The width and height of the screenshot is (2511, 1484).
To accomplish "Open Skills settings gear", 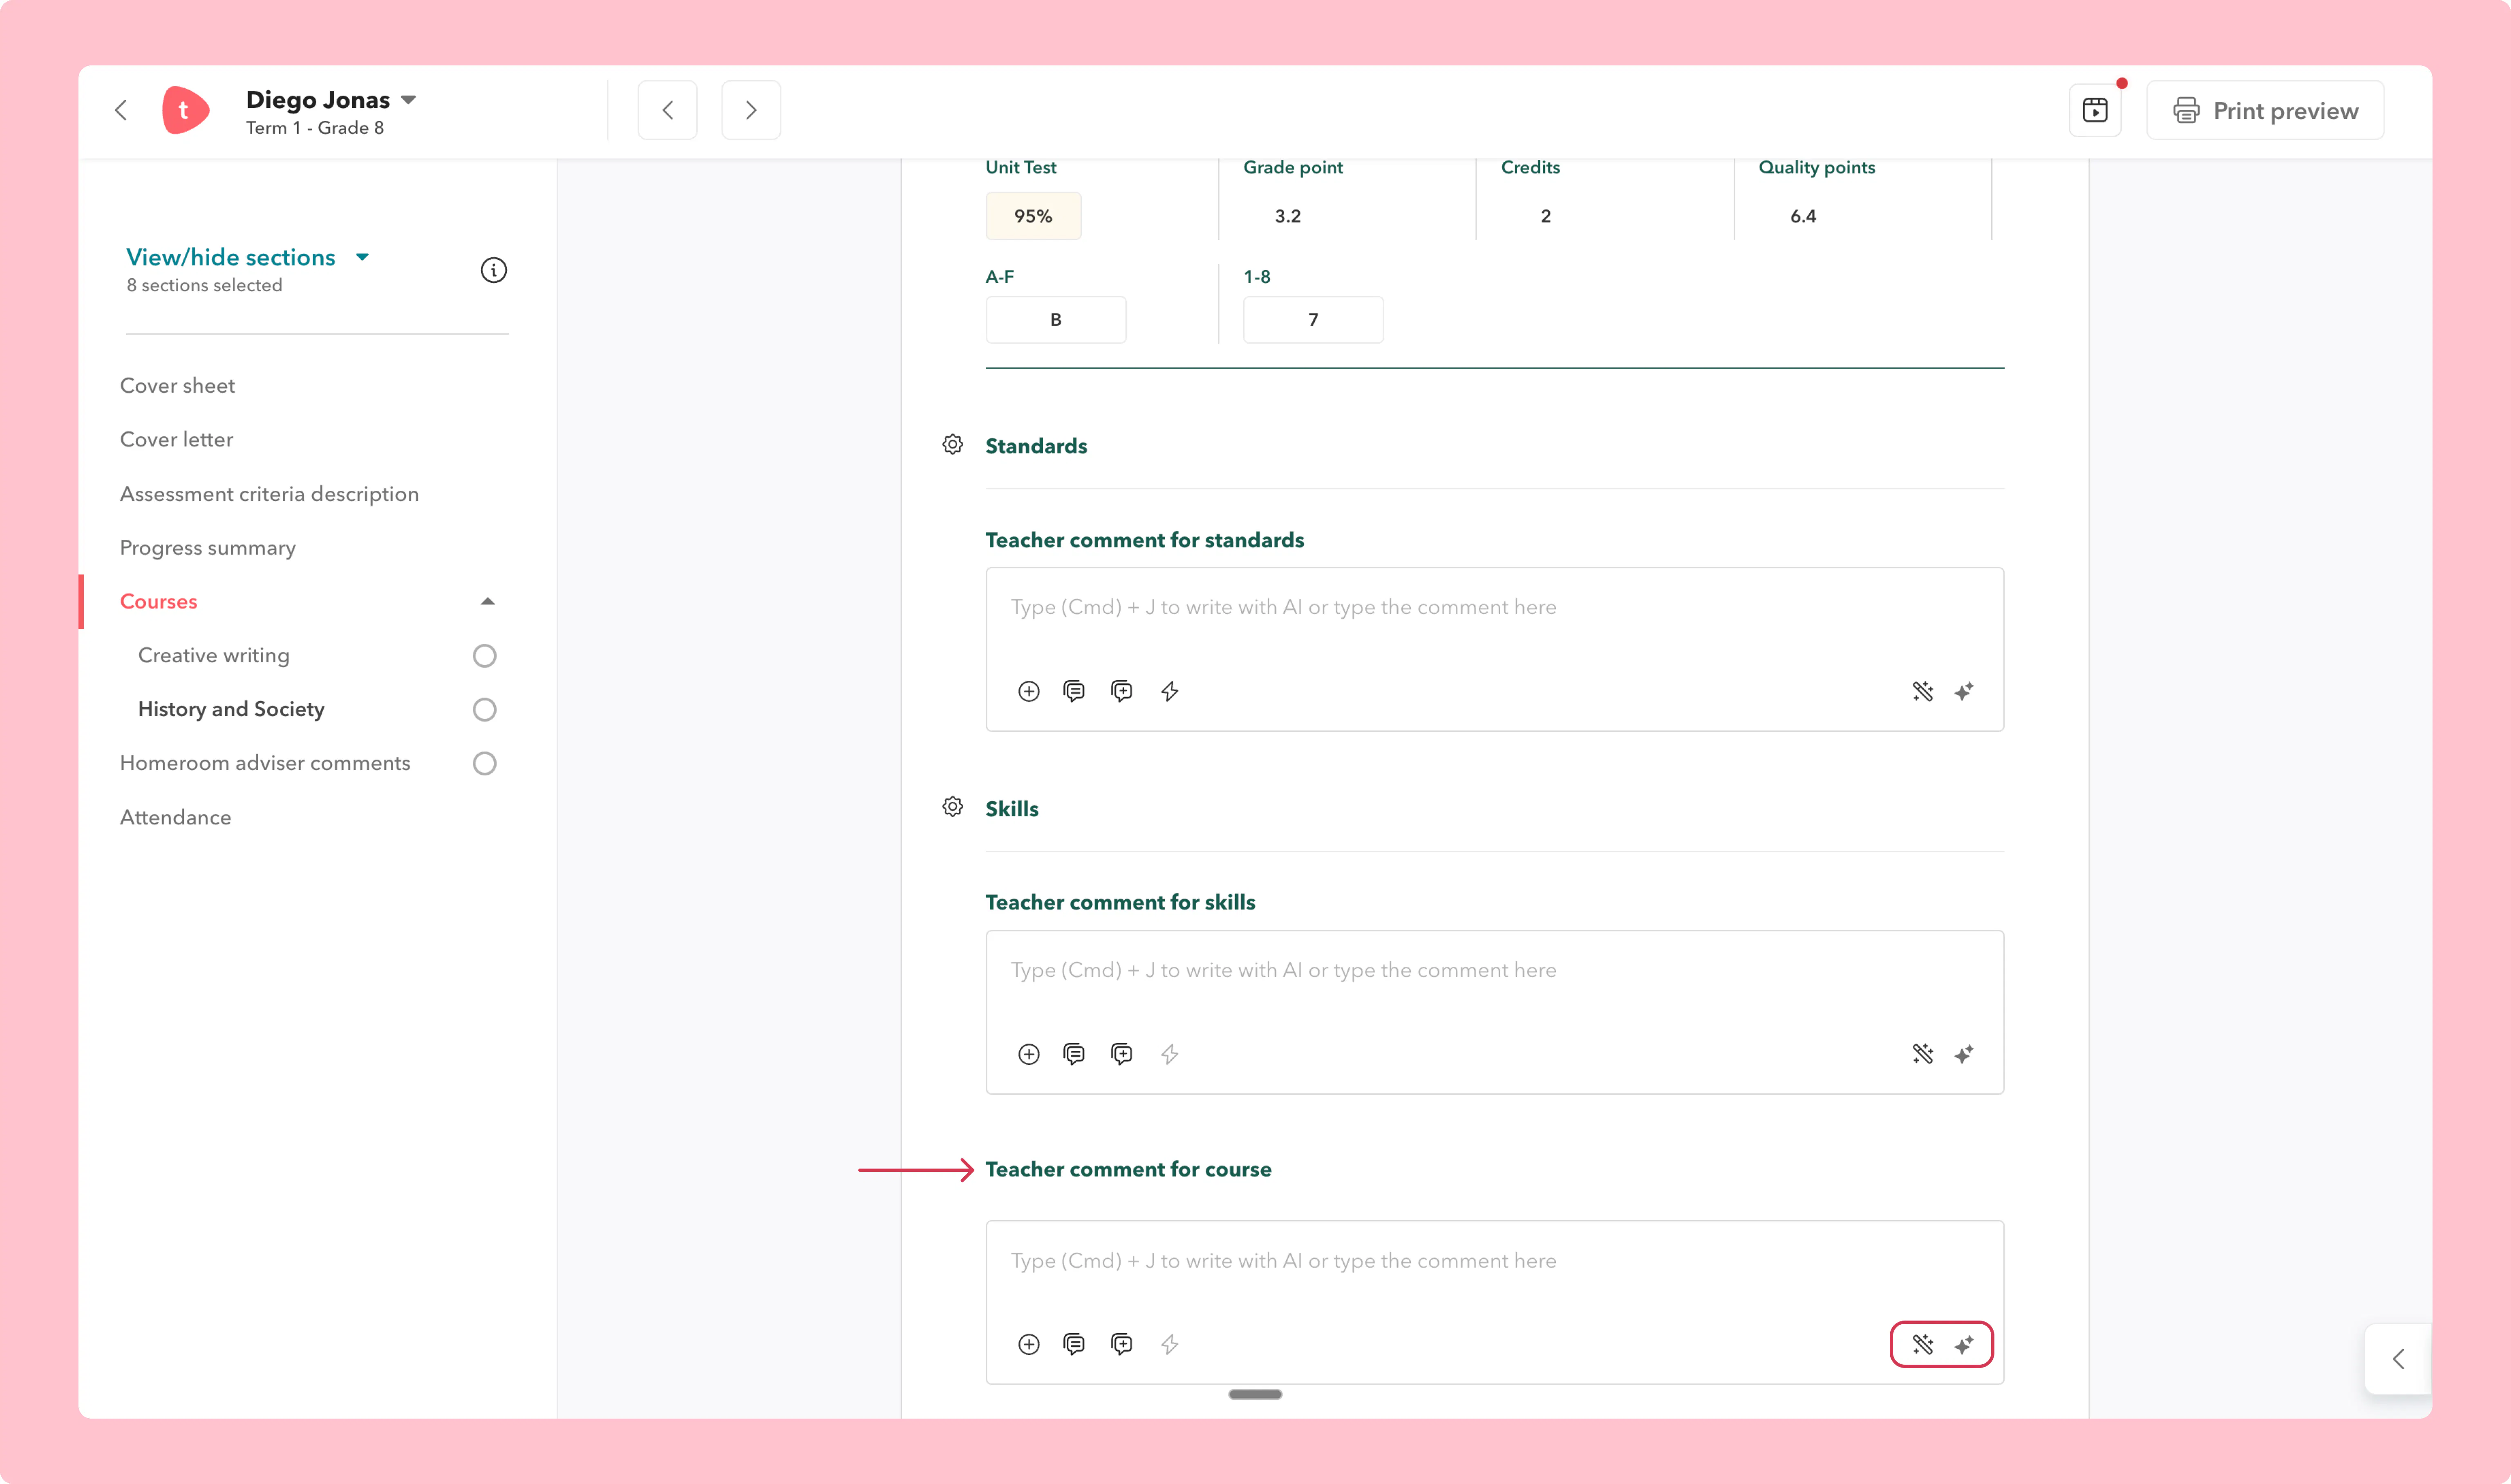I will [x=953, y=807].
